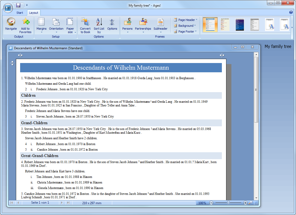
Task: Click Add to Favorites star icon
Action: 25,22
